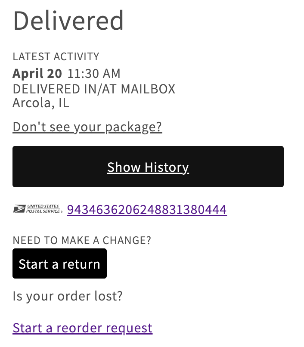Follow the Start a reorder request link
The height and width of the screenshot is (347, 304).
(83, 328)
